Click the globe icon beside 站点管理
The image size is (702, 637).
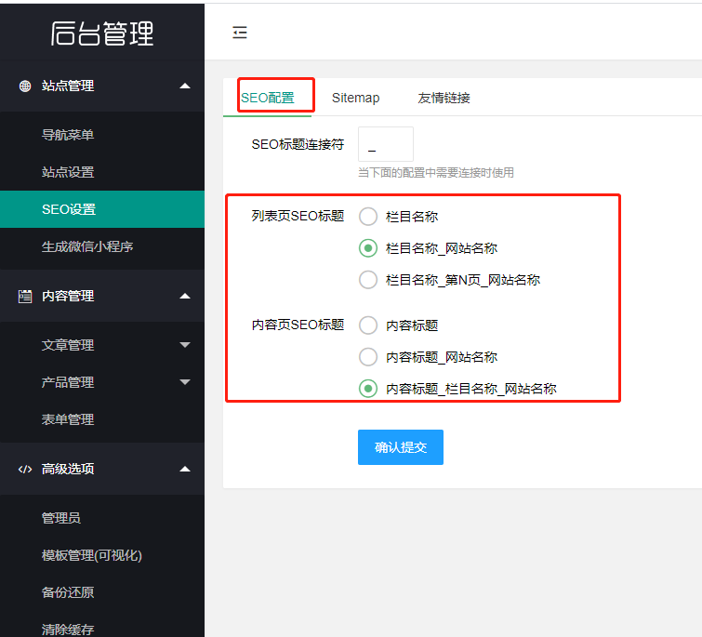25,86
